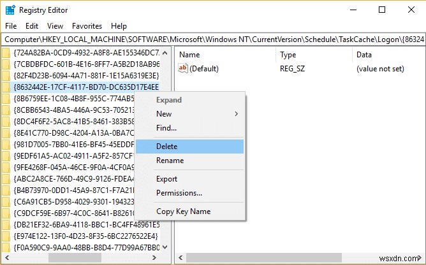426x265 pixels.
Task: Click tree pane scroll up arrow
Action: coord(165,53)
